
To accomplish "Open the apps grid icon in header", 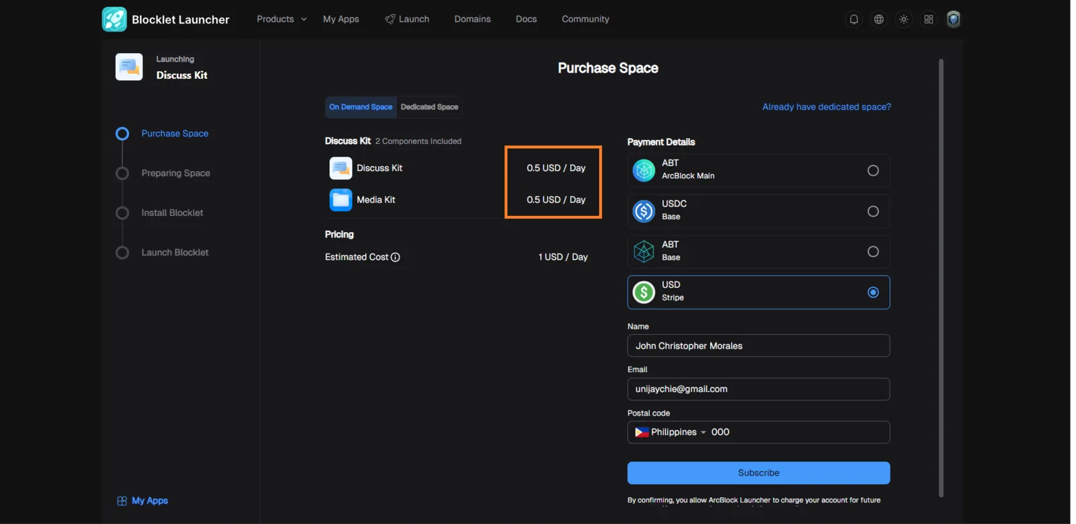I will (929, 20).
